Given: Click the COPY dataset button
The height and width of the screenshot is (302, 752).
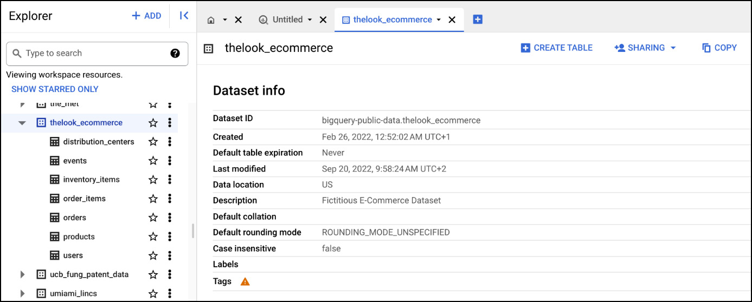Looking at the screenshot, I should coord(719,48).
